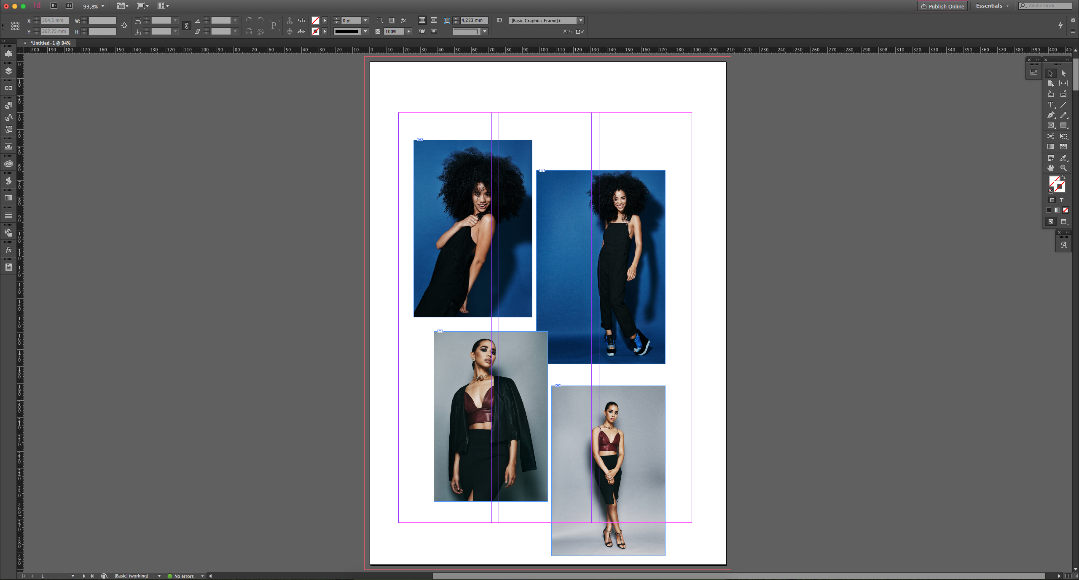This screenshot has width=1079, height=580.
Task: Toggle formatting affects text button
Action: click(x=1062, y=200)
